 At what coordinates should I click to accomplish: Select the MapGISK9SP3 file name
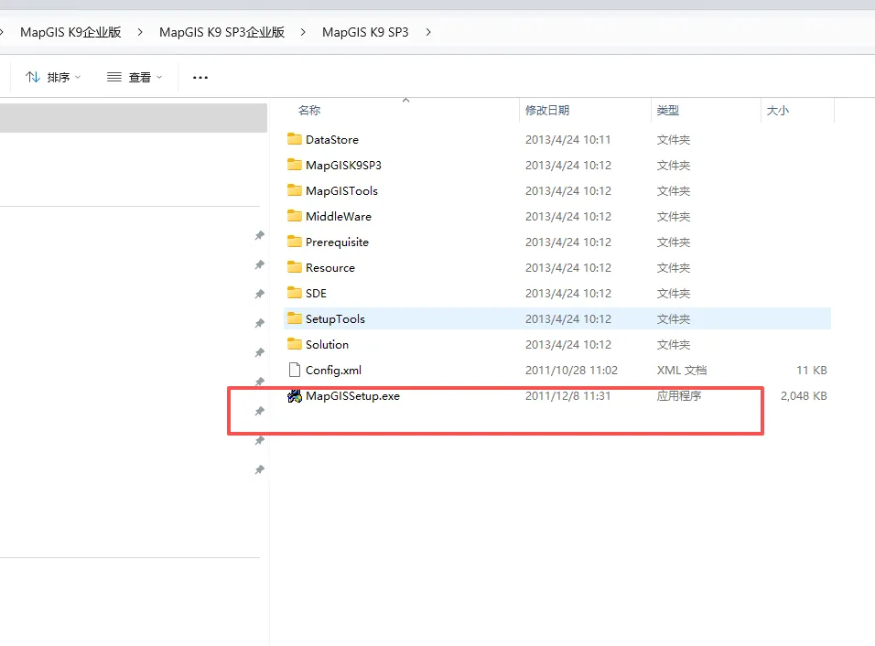click(x=344, y=165)
